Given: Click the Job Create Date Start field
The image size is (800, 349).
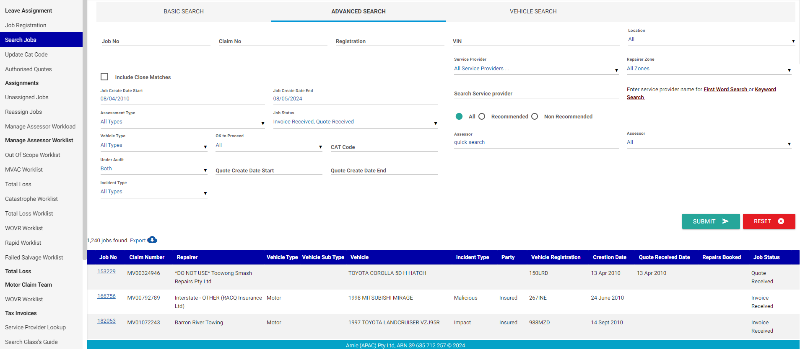Looking at the screenshot, I should coord(182,99).
